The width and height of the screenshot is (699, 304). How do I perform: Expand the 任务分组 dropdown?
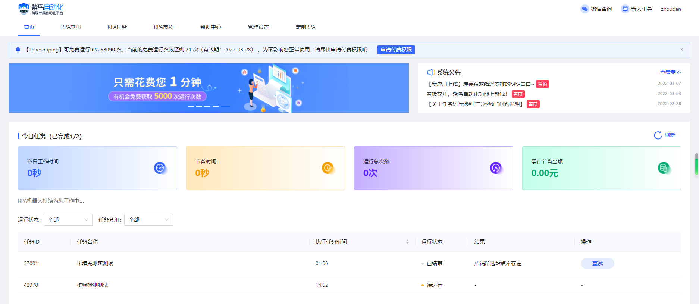coord(148,220)
